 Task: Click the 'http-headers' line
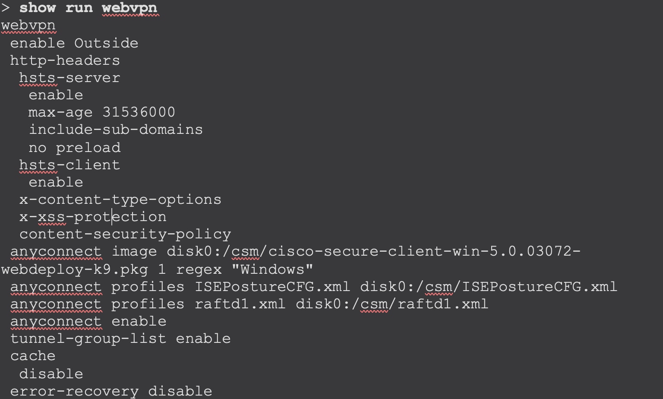pos(65,60)
